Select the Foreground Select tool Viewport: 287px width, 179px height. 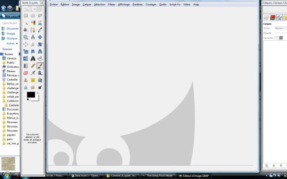[x=26, y=30]
